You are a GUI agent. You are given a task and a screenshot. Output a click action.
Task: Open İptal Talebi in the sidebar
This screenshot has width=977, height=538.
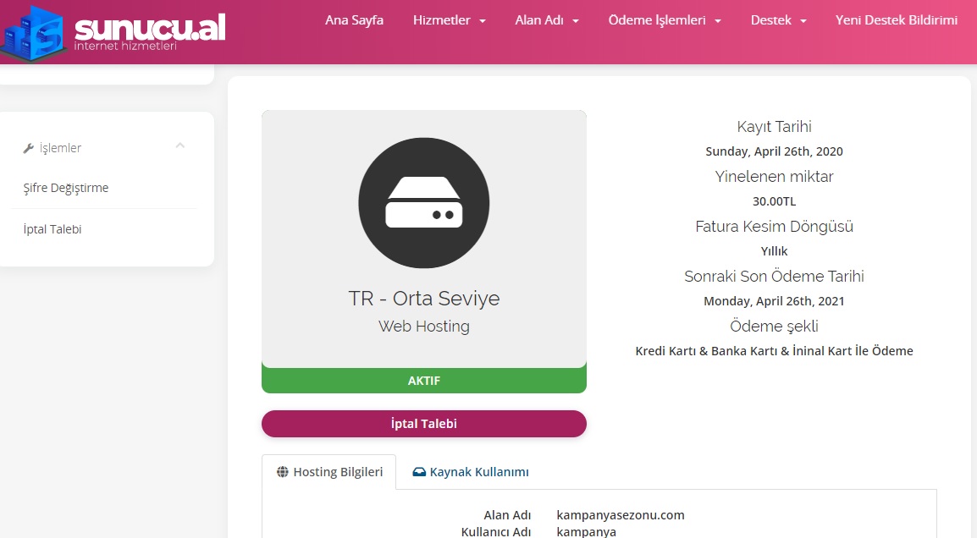click(52, 229)
